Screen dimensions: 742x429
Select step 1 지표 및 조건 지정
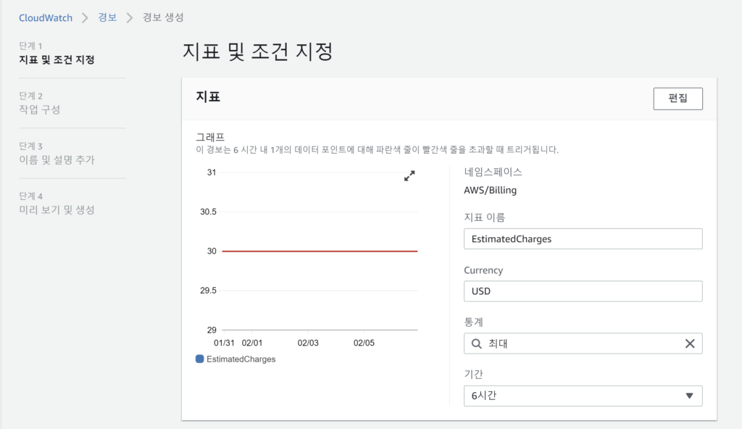57,59
